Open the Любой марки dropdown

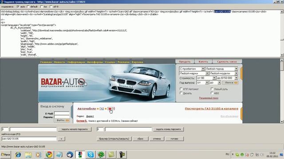coord(194,73)
